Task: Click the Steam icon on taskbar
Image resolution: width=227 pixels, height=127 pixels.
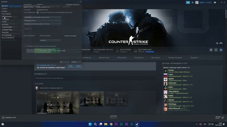Action: click(x=137, y=124)
